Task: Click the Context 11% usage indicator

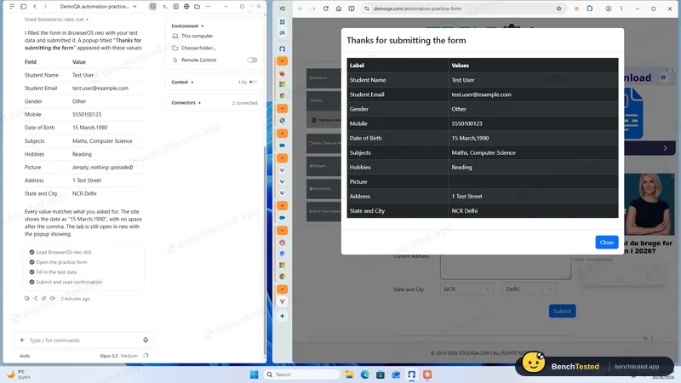Action: [248, 82]
